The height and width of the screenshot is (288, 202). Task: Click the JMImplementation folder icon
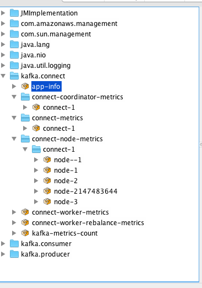point(14,13)
